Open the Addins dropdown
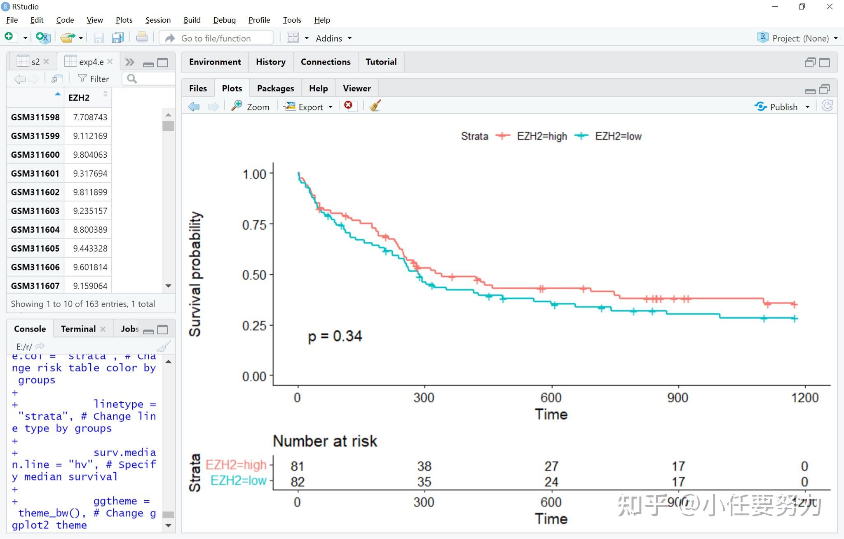The width and height of the screenshot is (844, 539). click(333, 38)
